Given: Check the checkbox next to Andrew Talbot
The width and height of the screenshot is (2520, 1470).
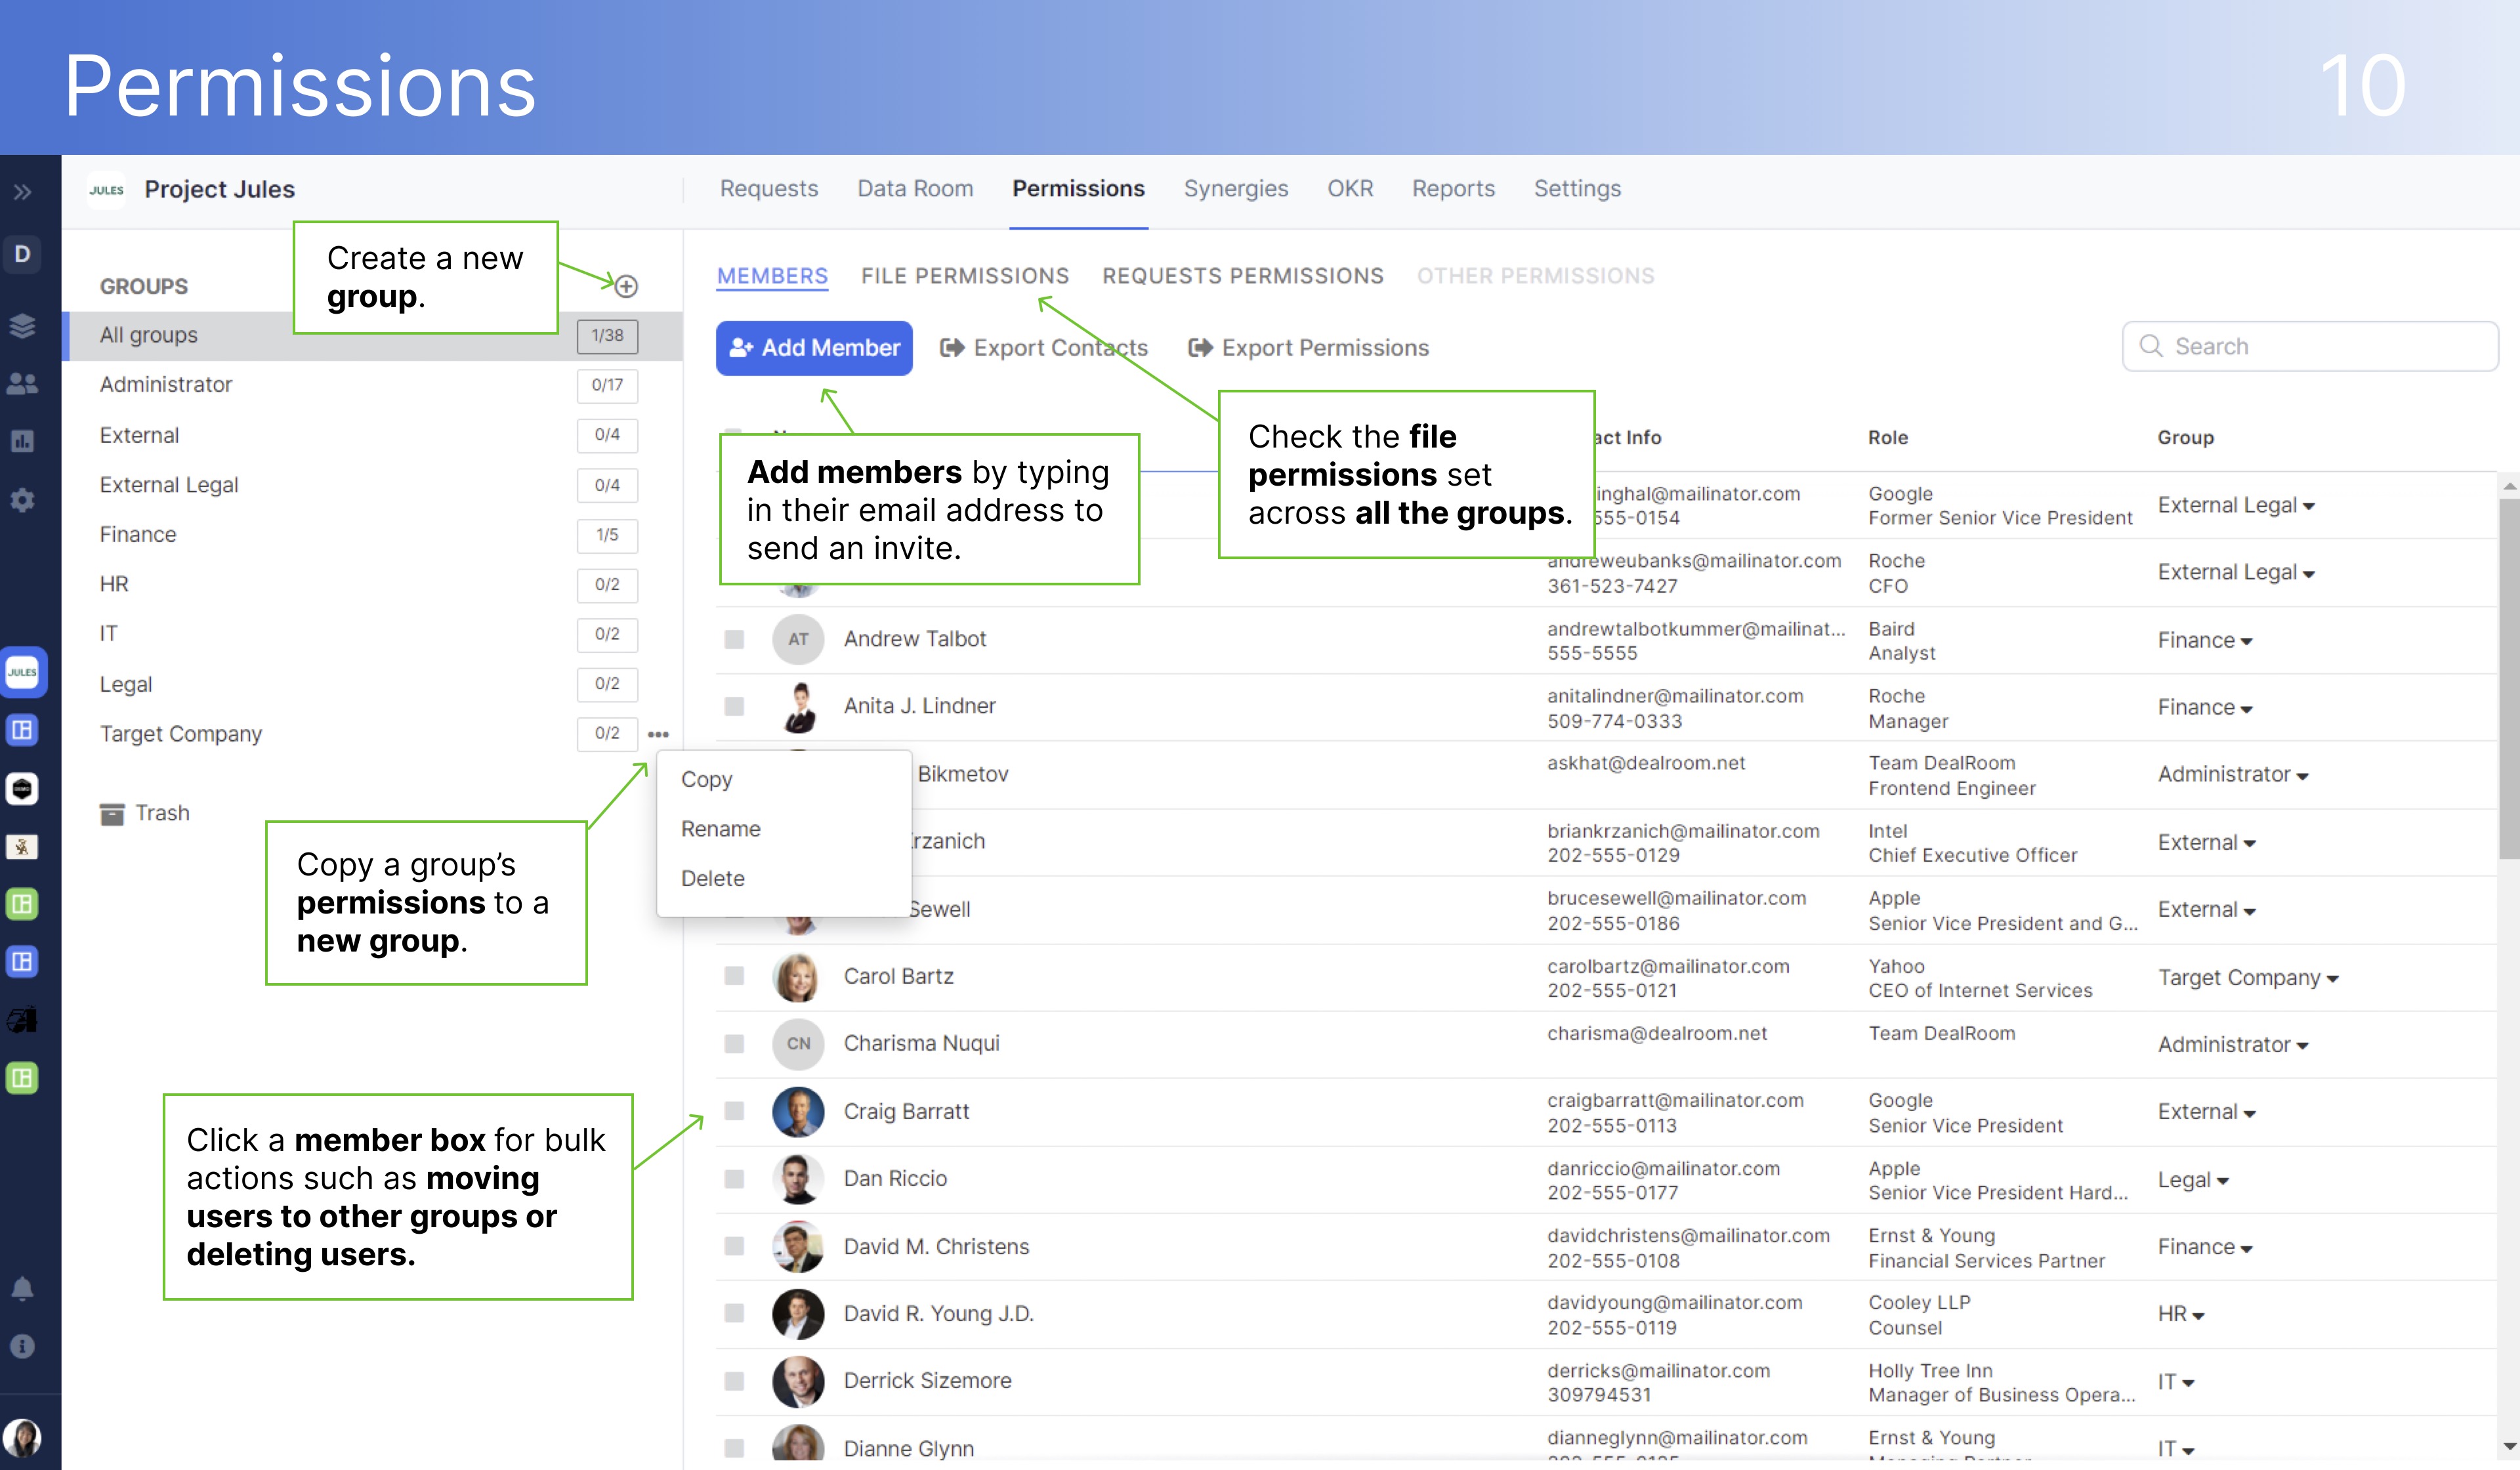Looking at the screenshot, I should pos(735,639).
